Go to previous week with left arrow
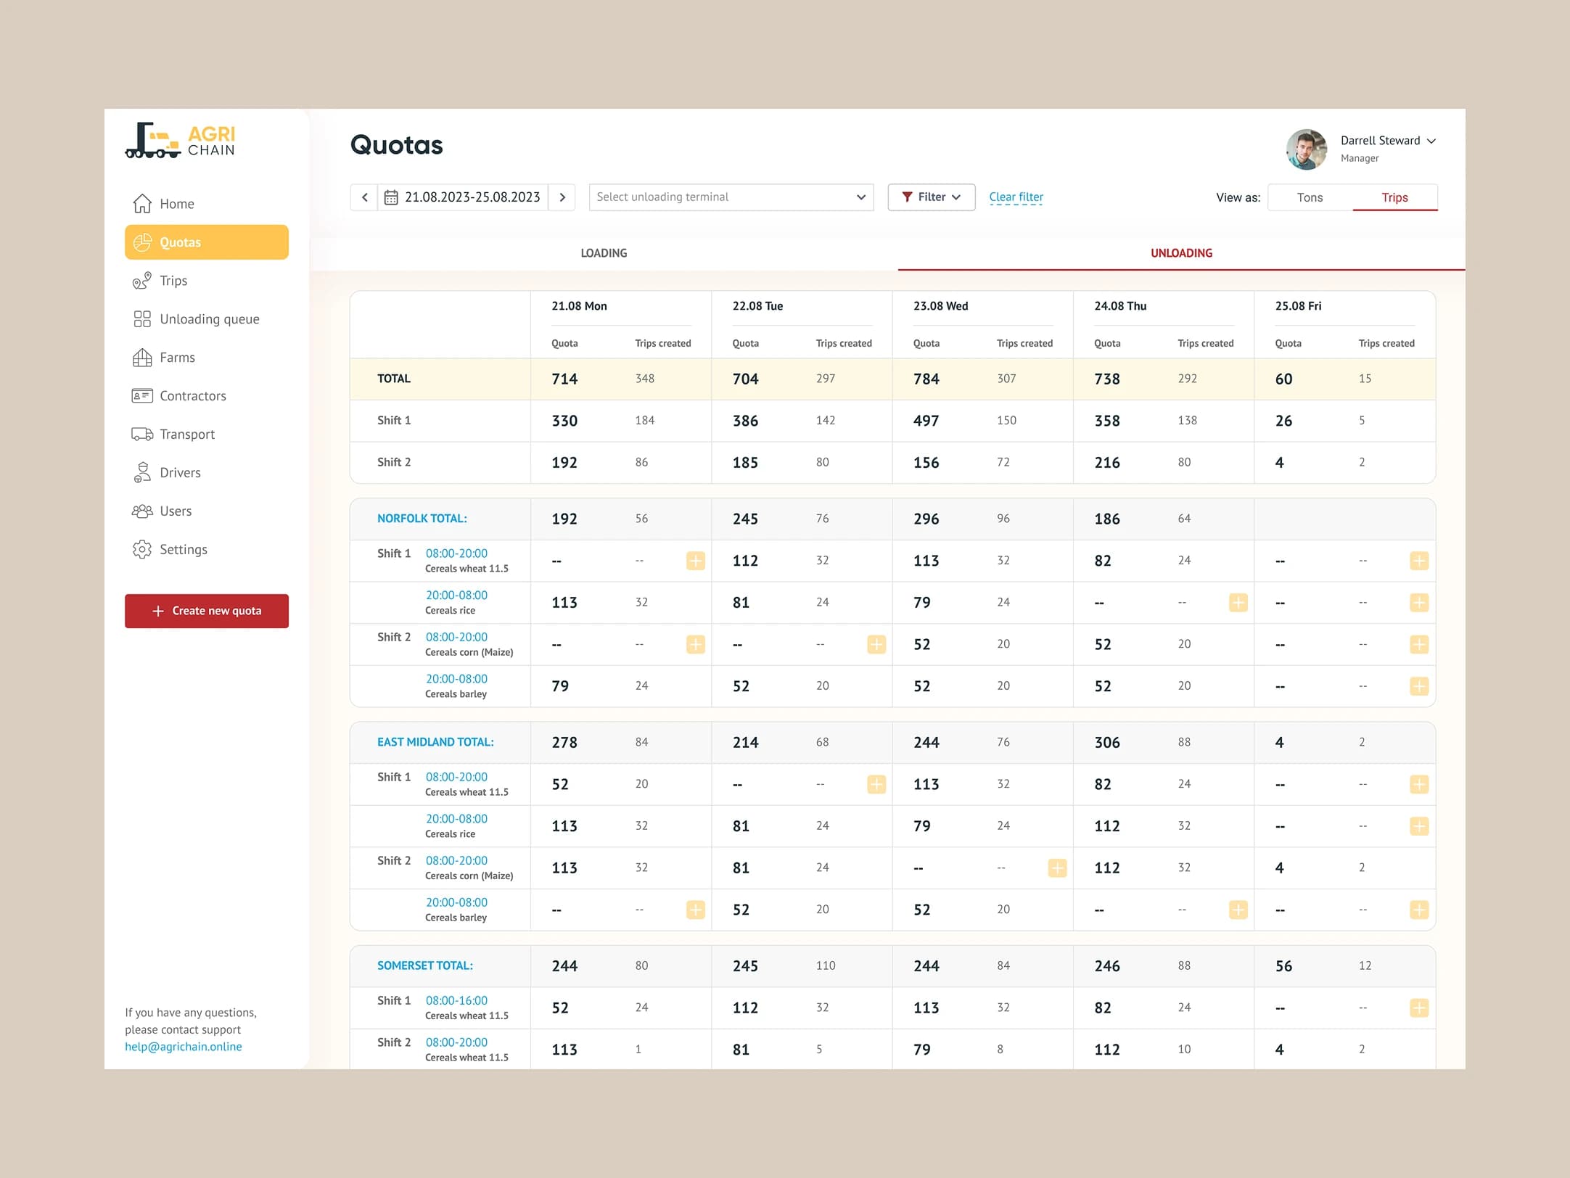This screenshot has width=1570, height=1178. tap(364, 197)
